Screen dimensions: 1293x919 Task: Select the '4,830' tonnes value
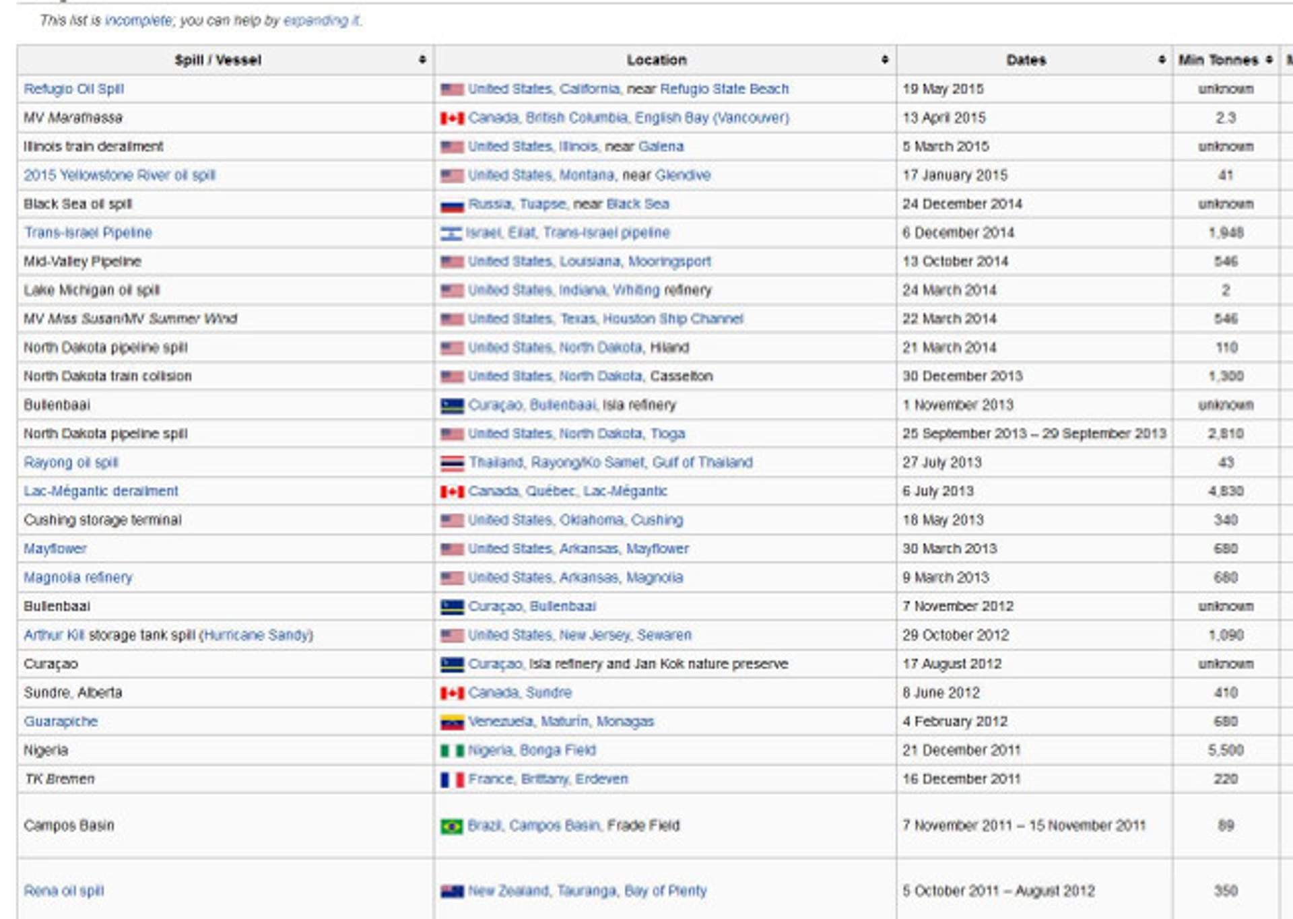pyautogui.click(x=1226, y=491)
